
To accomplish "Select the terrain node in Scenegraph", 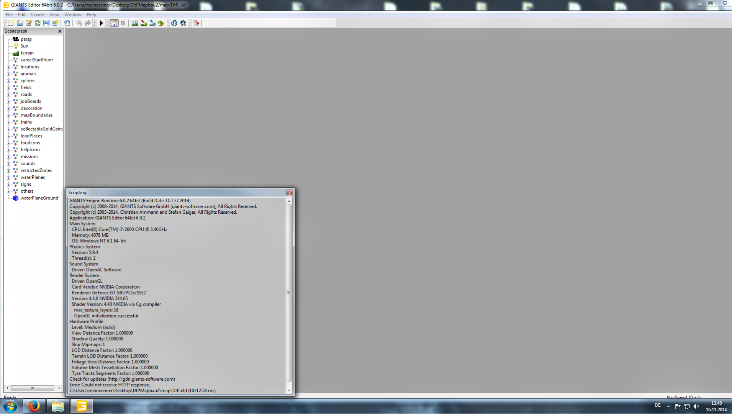I will [27, 53].
